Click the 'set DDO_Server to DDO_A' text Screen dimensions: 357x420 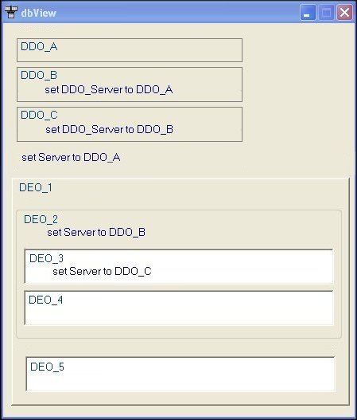(109, 90)
